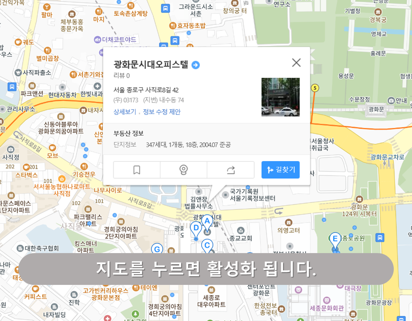Select map marker C below the officetel
This screenshot has width=412, height=321.
tap(207, 244)
